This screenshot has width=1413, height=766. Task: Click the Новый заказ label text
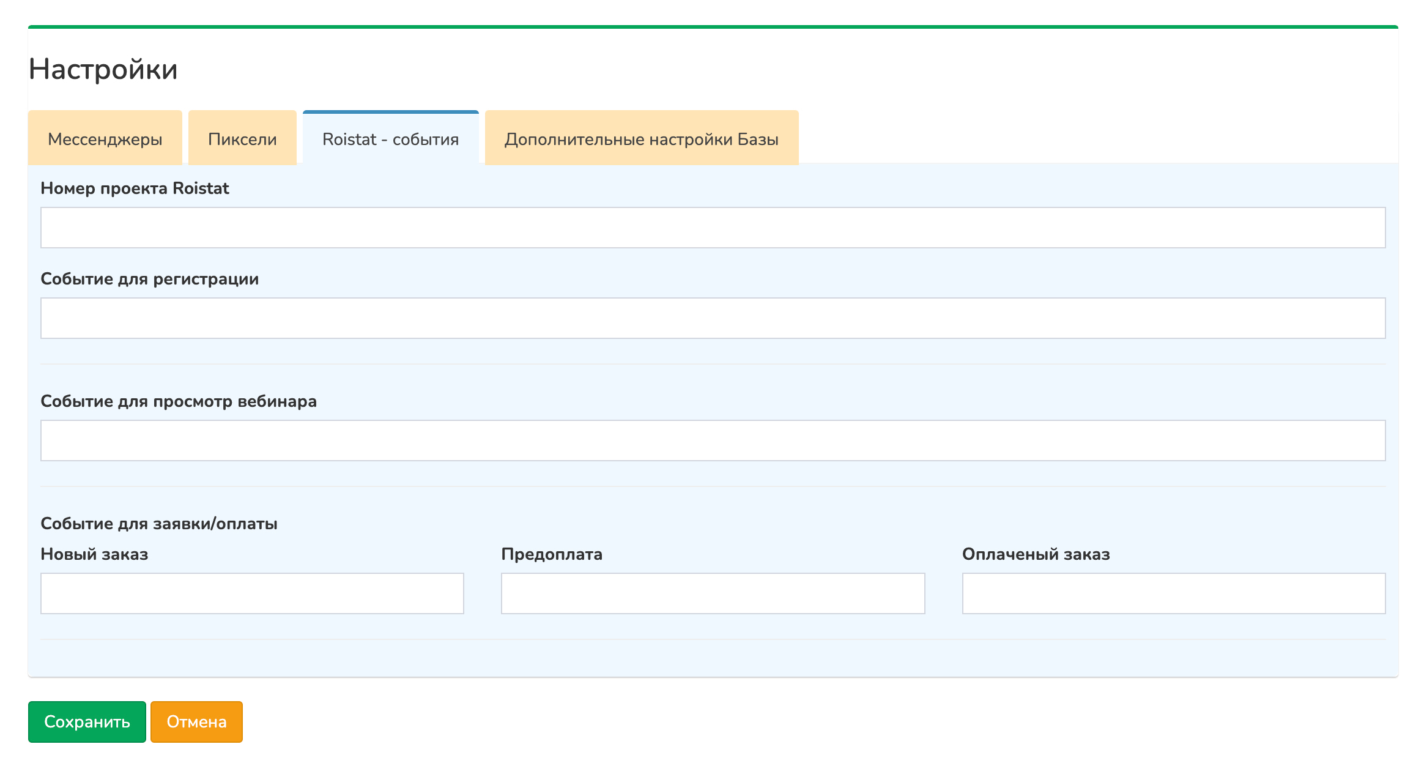click(94, 554)
